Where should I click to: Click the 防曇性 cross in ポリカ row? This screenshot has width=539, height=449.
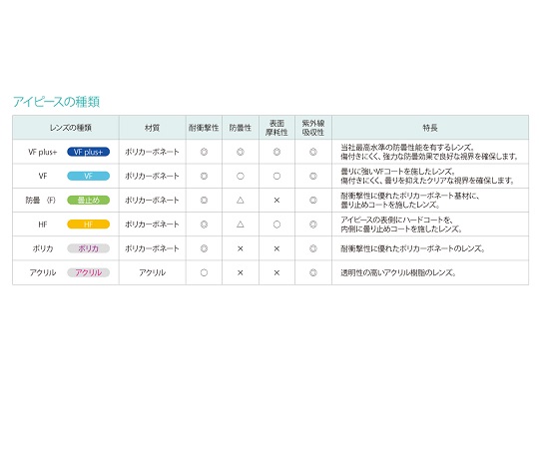tap(241, 248)
